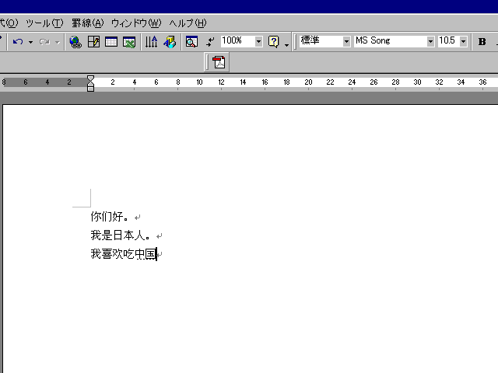Open the MS Song font dropdown arrow
This screenshot has width=498, height=373.
pyautogui.click(x=430, y=41)
